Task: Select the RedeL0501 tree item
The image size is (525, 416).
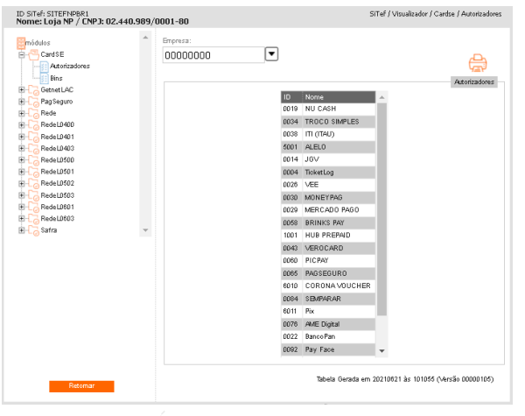Action: (x=56, y=172)
